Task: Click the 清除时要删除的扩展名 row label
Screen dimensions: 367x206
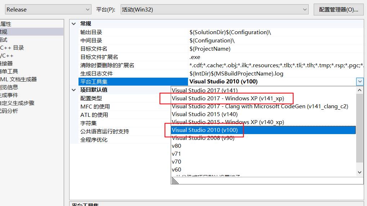Action: [107, 65]
